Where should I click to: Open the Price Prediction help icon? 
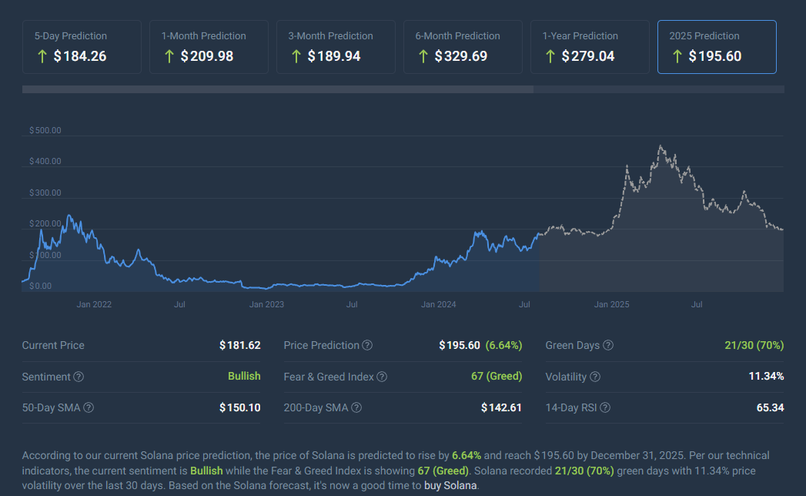367,345
